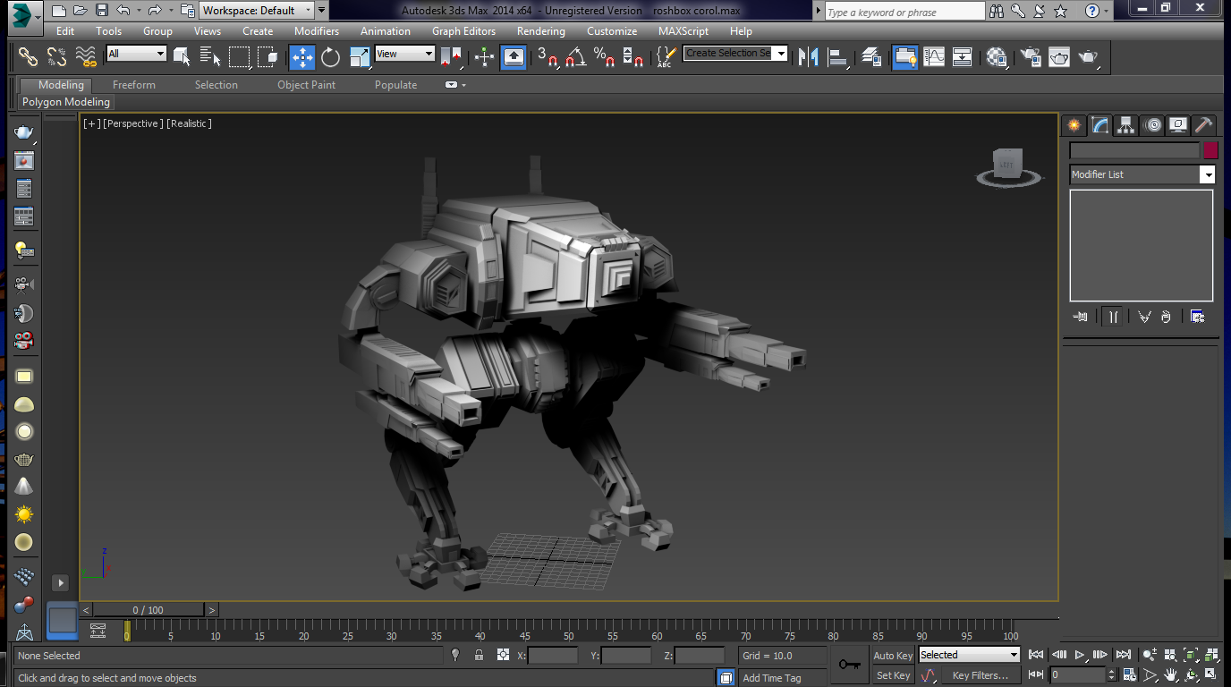1231x687 pixels.
Task: Switch to the Hierarchy command panel
Action: click(x=1125, y=125)
